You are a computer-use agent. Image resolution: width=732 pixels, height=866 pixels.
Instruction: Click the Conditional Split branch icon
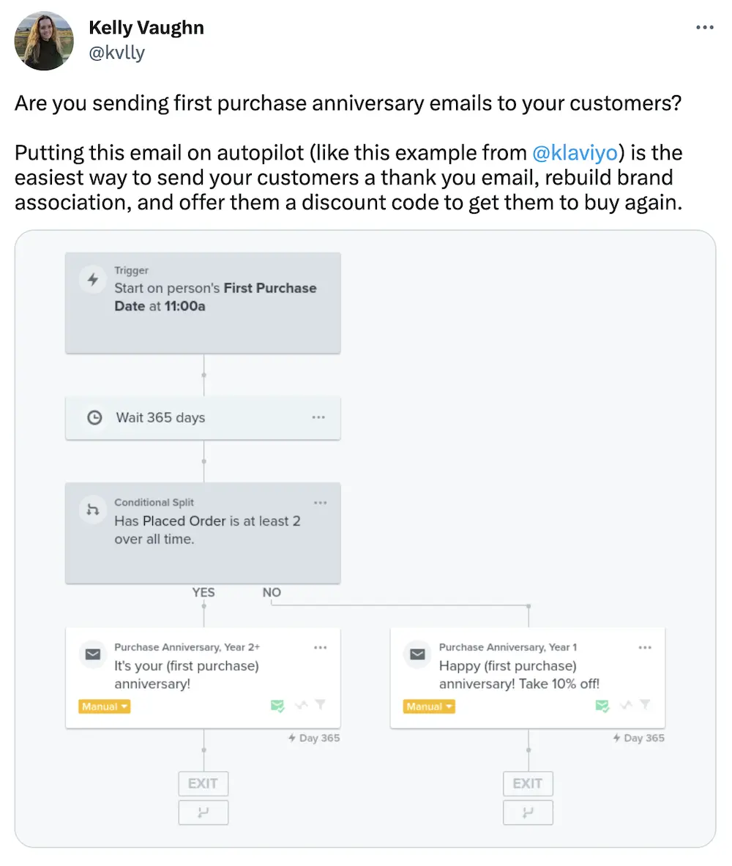pyautogui.click(x=93, y=511)
